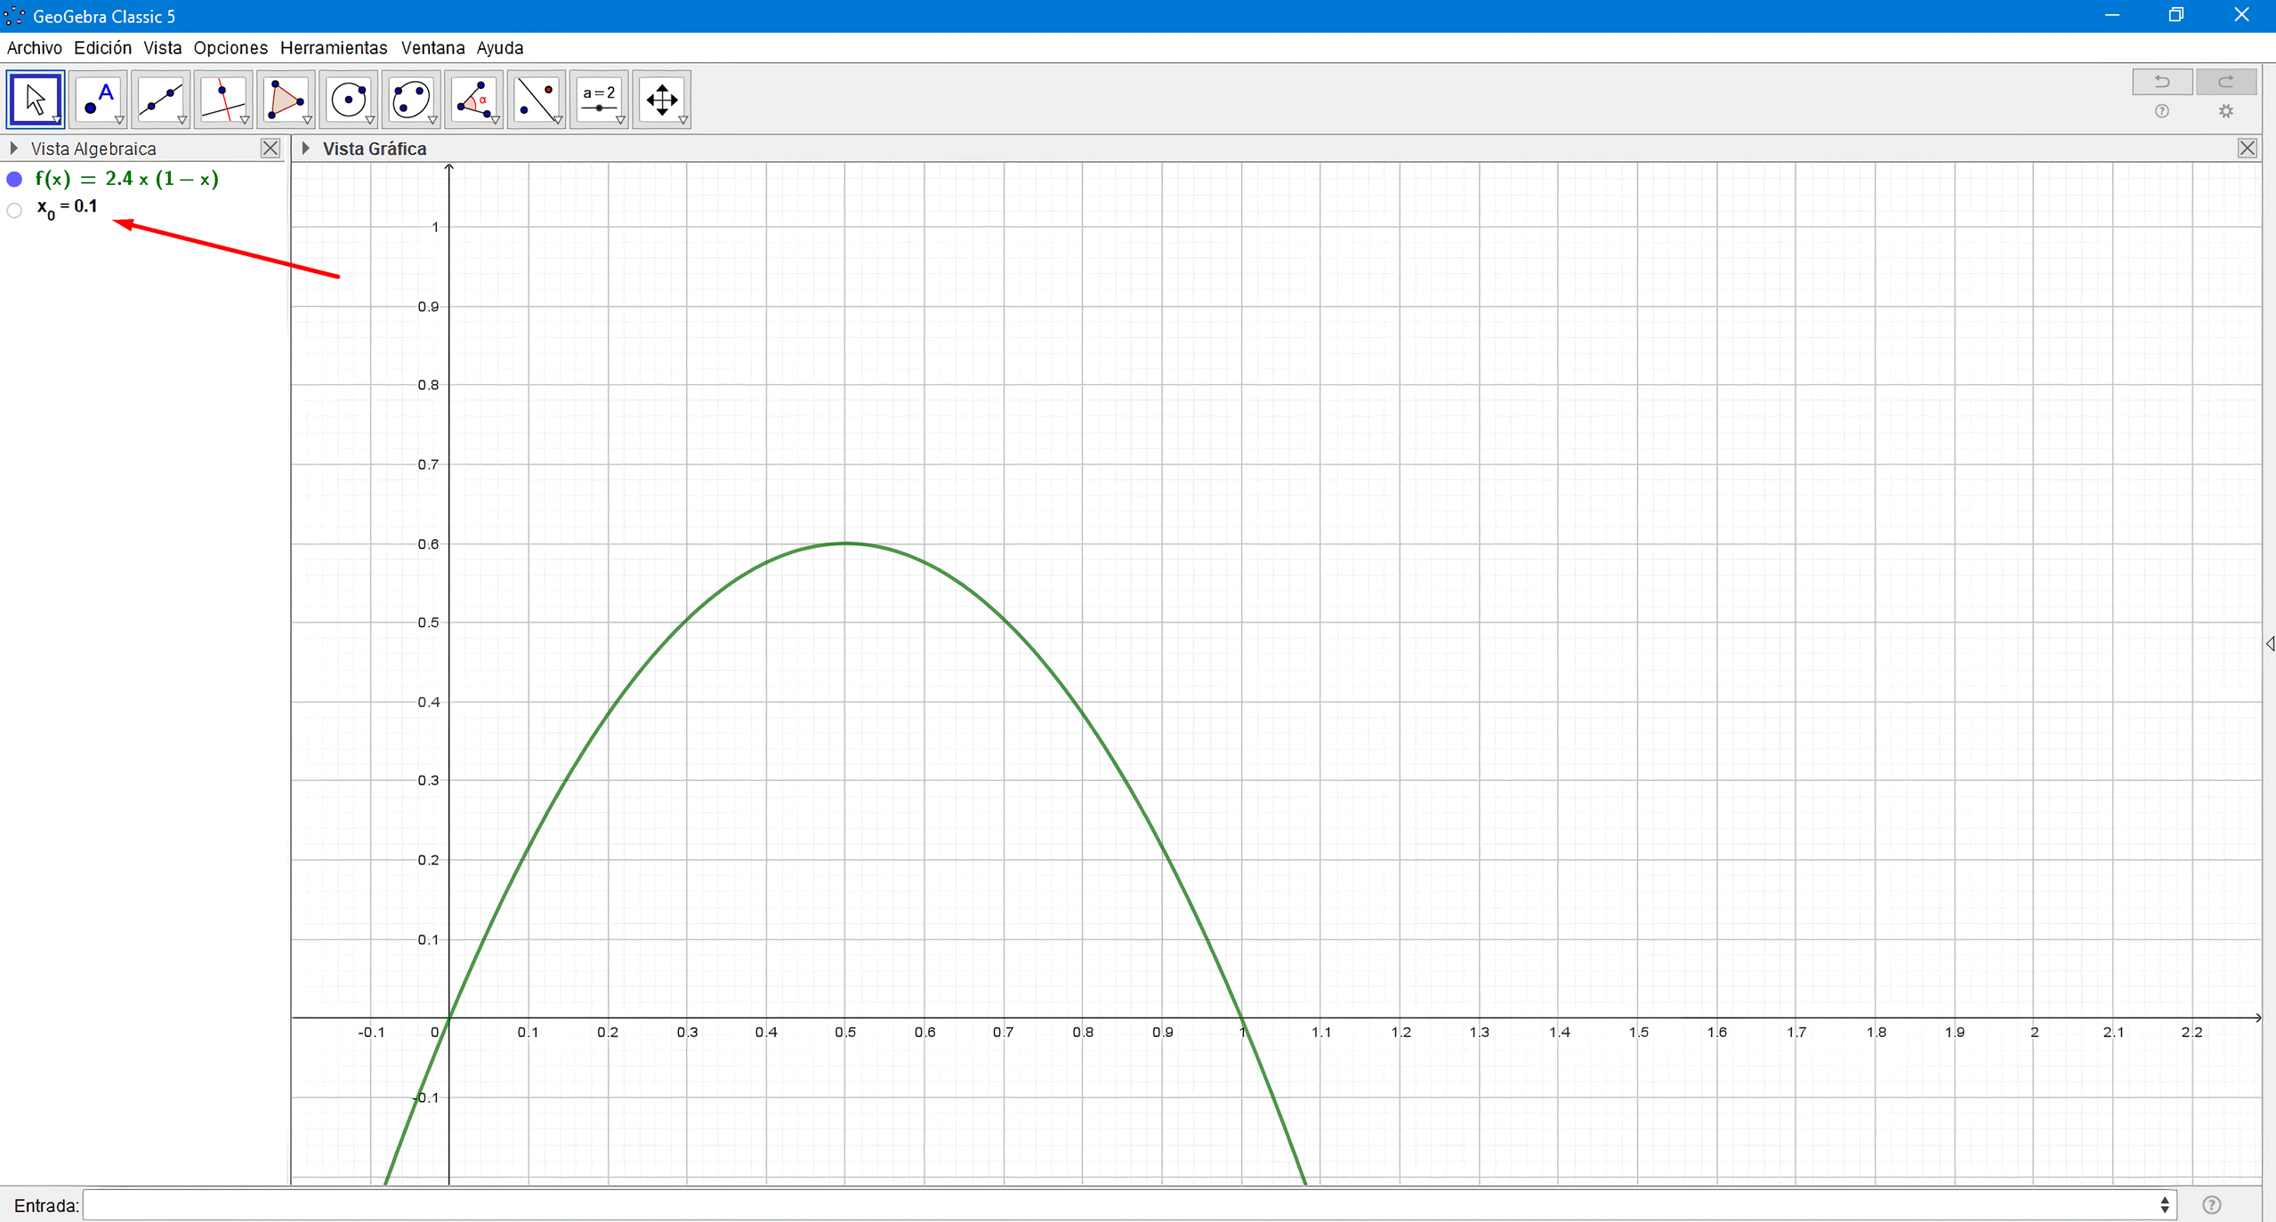Open the sidebar arrow at right edge
2276x1222 pixels.
[2269, 643]
